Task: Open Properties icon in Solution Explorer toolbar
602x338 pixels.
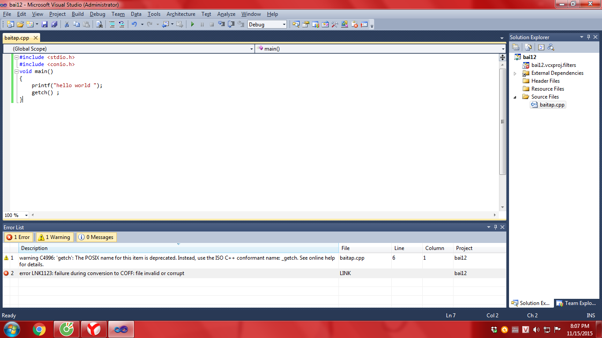Action: click(x=515, y=48)
